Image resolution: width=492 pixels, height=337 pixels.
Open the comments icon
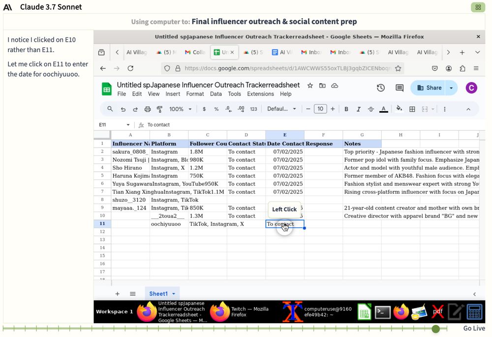(x=400, y=88)
